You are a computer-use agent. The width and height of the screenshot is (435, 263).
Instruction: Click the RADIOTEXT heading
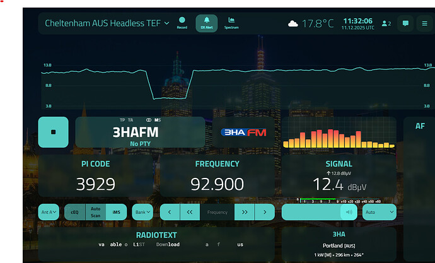[156, 235]
